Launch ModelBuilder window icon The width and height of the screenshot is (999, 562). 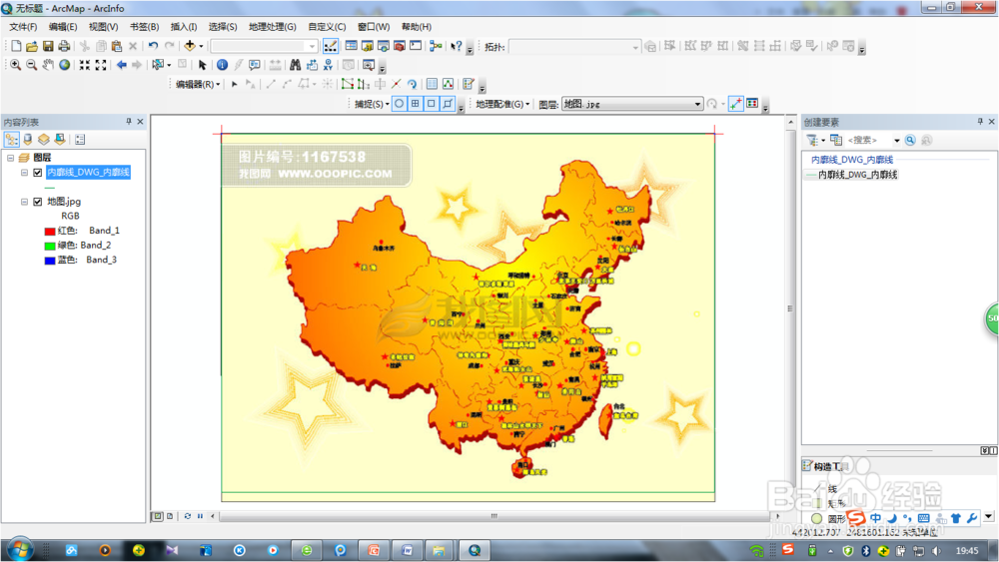point(436,46)
